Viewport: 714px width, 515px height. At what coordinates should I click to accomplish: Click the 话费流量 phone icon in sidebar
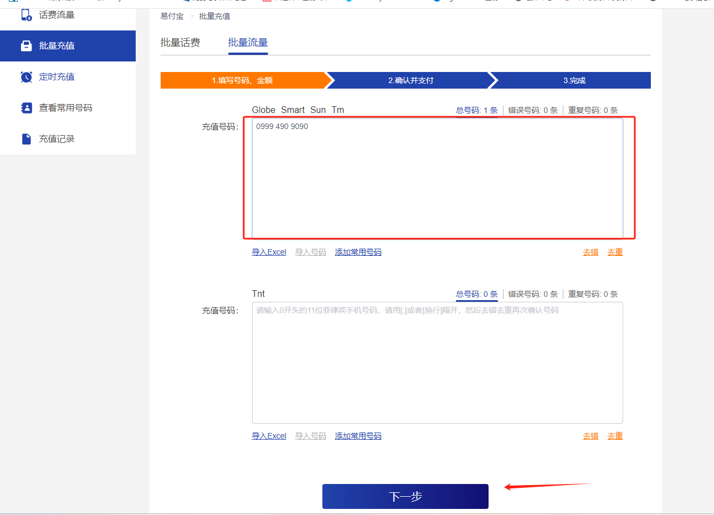(x=26, y=15)
